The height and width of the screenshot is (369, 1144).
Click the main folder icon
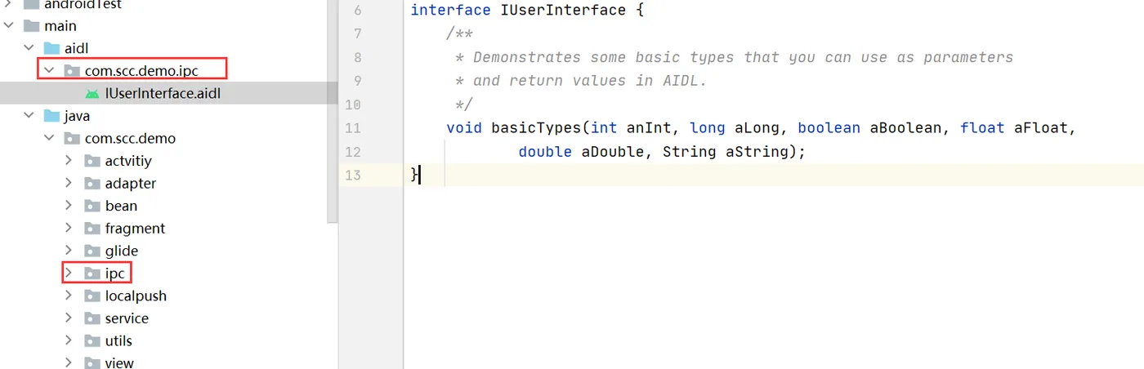point(31,26)
